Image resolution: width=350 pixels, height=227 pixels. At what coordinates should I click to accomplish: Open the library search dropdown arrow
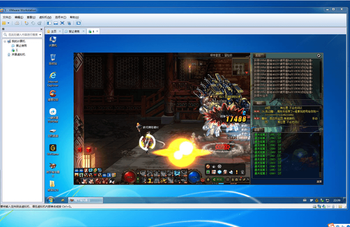point(40,35)
